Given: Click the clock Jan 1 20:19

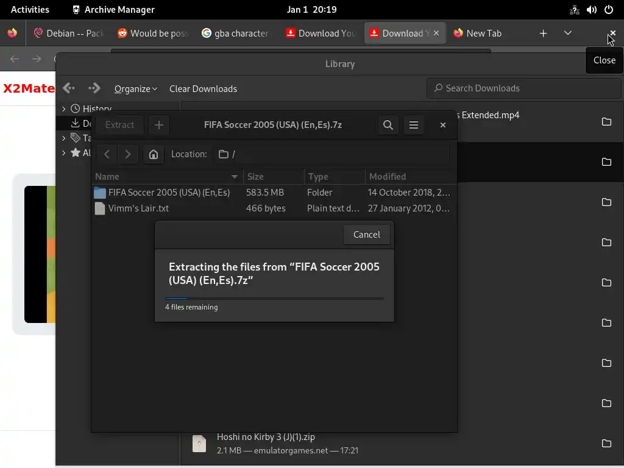Looking at the screenshot, I should click(311, 10).
